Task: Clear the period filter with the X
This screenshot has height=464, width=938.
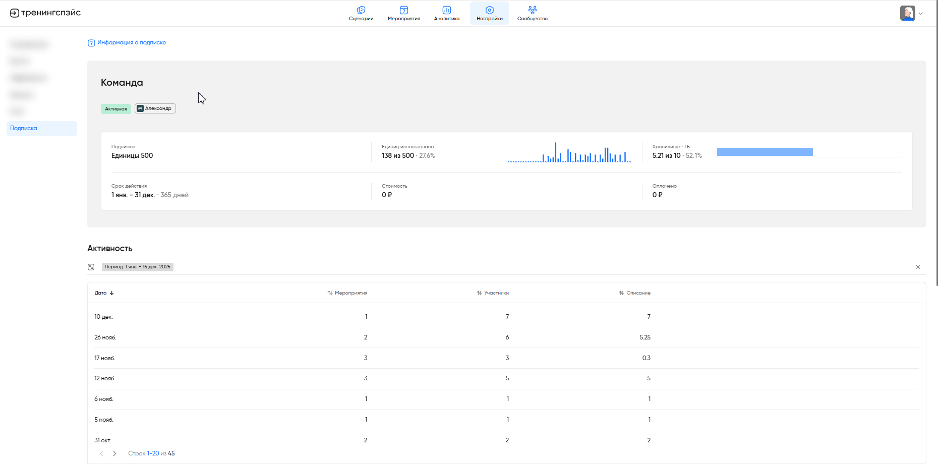Action: click(918, 267)
